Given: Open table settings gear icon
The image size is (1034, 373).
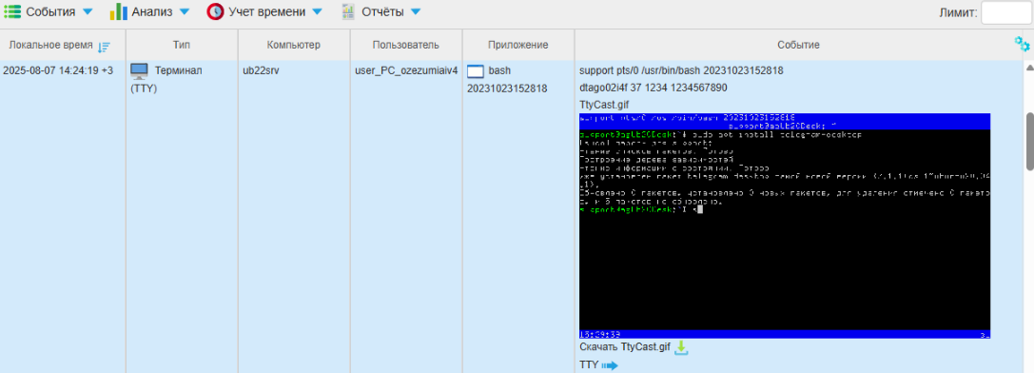Looking at the screenshot, I should coord(1022,44).
